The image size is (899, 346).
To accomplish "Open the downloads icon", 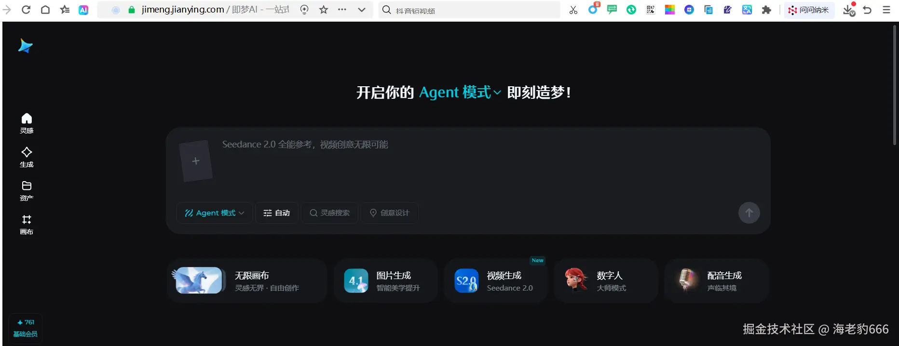I will 849,10.
